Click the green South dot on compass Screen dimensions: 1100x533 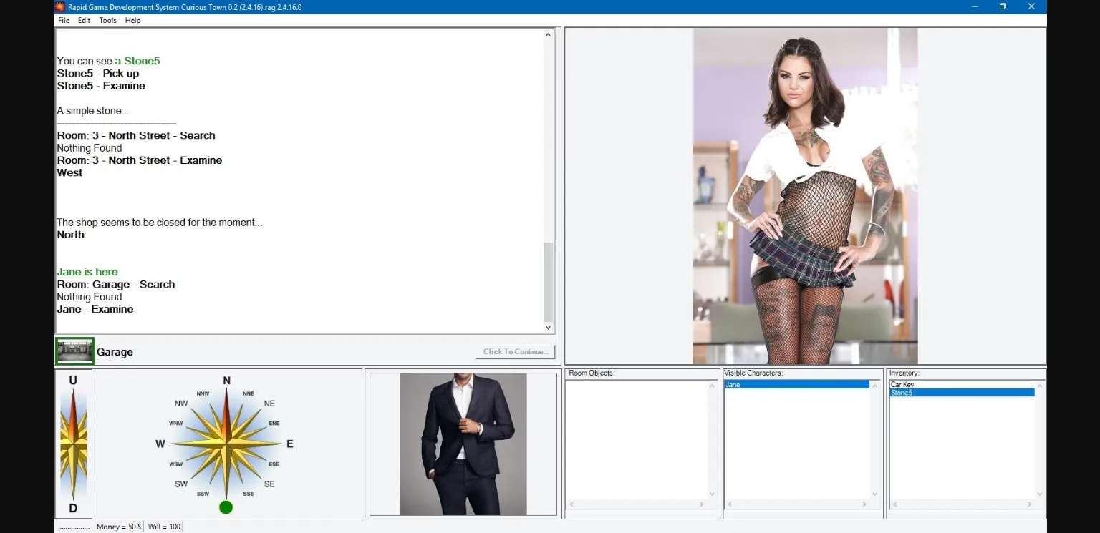(x=226, y=507)
